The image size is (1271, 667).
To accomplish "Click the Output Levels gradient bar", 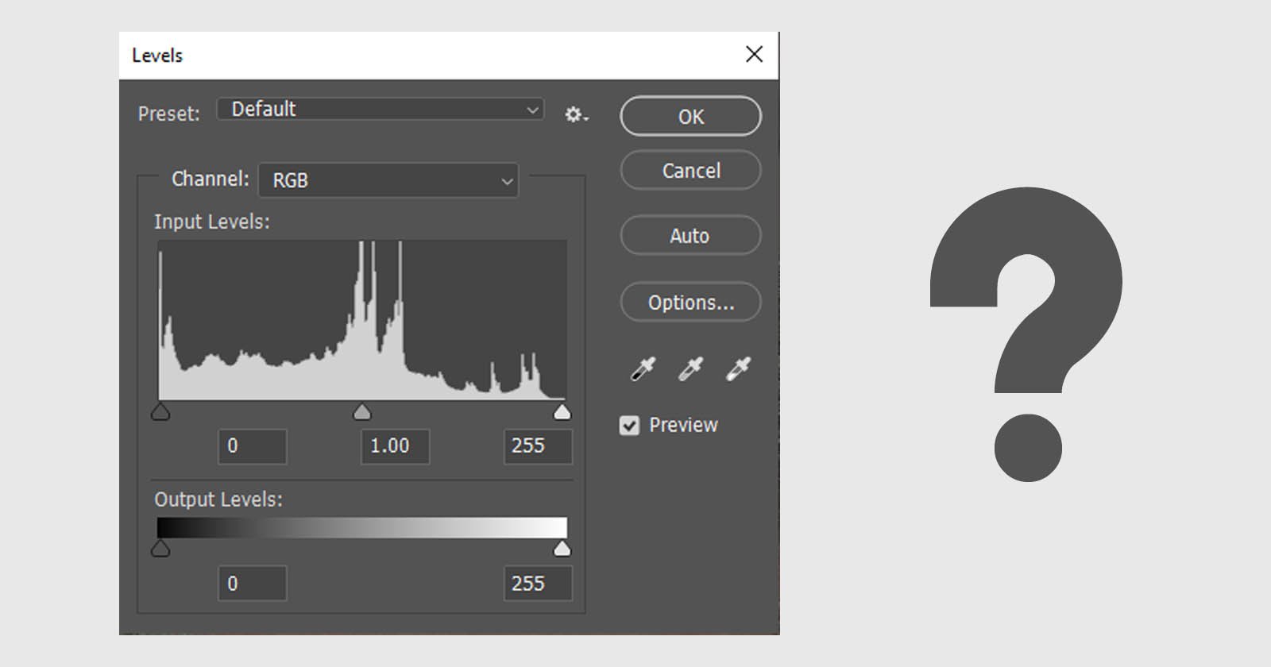I will point(362,528).
